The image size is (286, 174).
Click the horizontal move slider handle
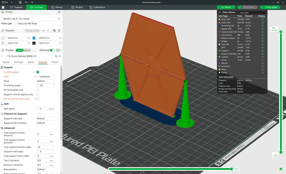point(231,169)
